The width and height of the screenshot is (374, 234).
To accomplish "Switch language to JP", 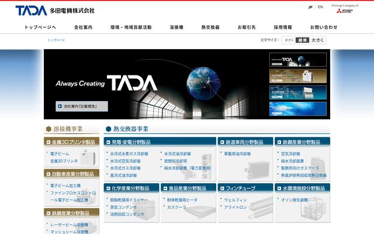I will tap(310, 7).
